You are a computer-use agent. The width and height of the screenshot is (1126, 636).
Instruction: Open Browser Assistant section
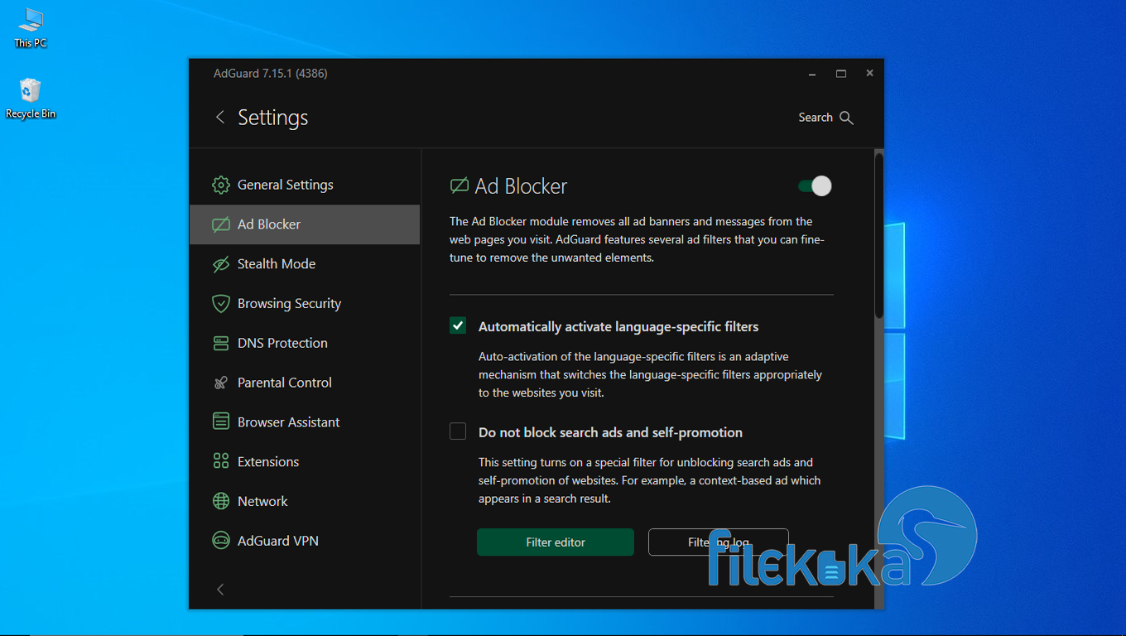click(x=305, y=422)
